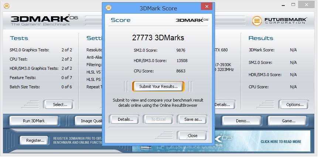This screenshot has width=318, height=157.
Task: Click the SM2.0 Score value 9876
Action: [181, 50]
